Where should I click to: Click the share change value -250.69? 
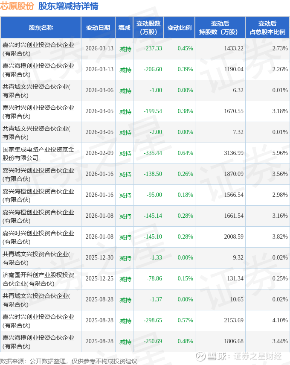[153, 341]
